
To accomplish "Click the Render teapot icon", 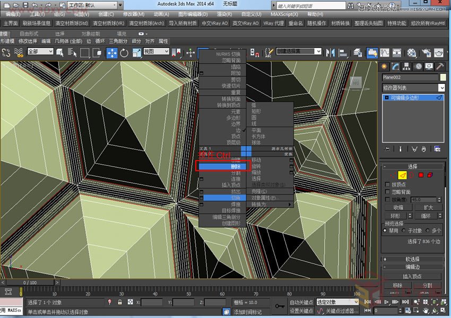I will [x=439, y=53].
